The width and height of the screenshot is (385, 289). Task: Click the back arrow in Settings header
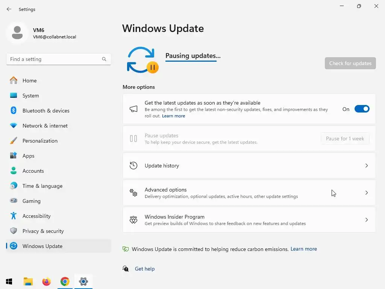coord(9,9)
